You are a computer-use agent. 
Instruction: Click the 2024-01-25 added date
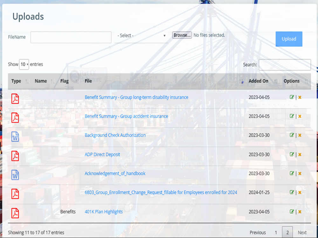259,192
